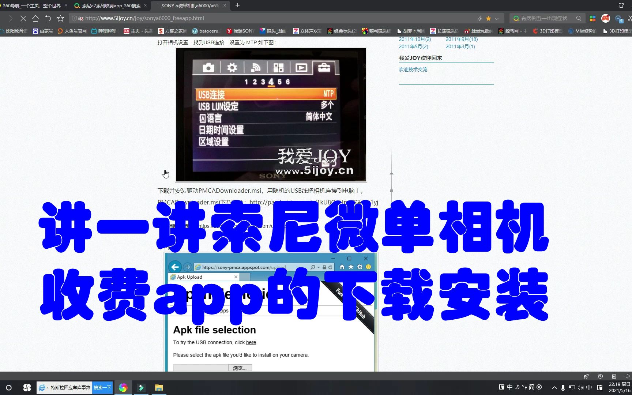Stop loading the page with the X button
The height and width of the screenshot is (395, 632).
[23, 18]
